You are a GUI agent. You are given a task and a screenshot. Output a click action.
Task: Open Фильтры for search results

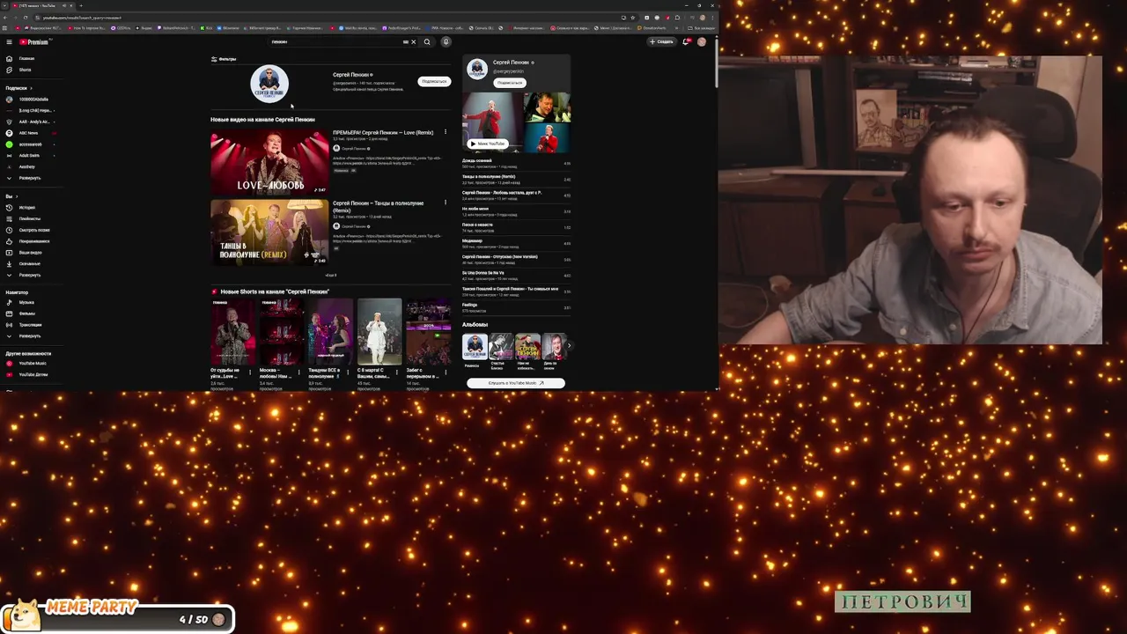tap(224, 59)
